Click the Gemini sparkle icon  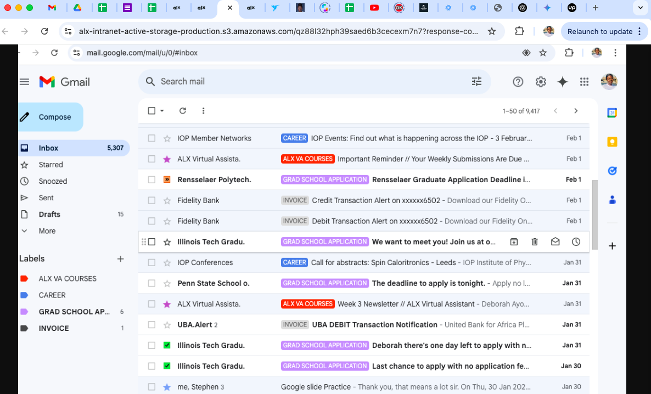click(562, 82)
